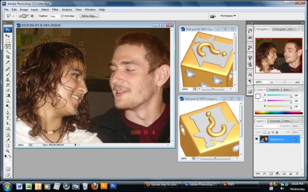This screenshot has width=308, height=192.
Task: Select the Crop tool
Action: point(8,57)
